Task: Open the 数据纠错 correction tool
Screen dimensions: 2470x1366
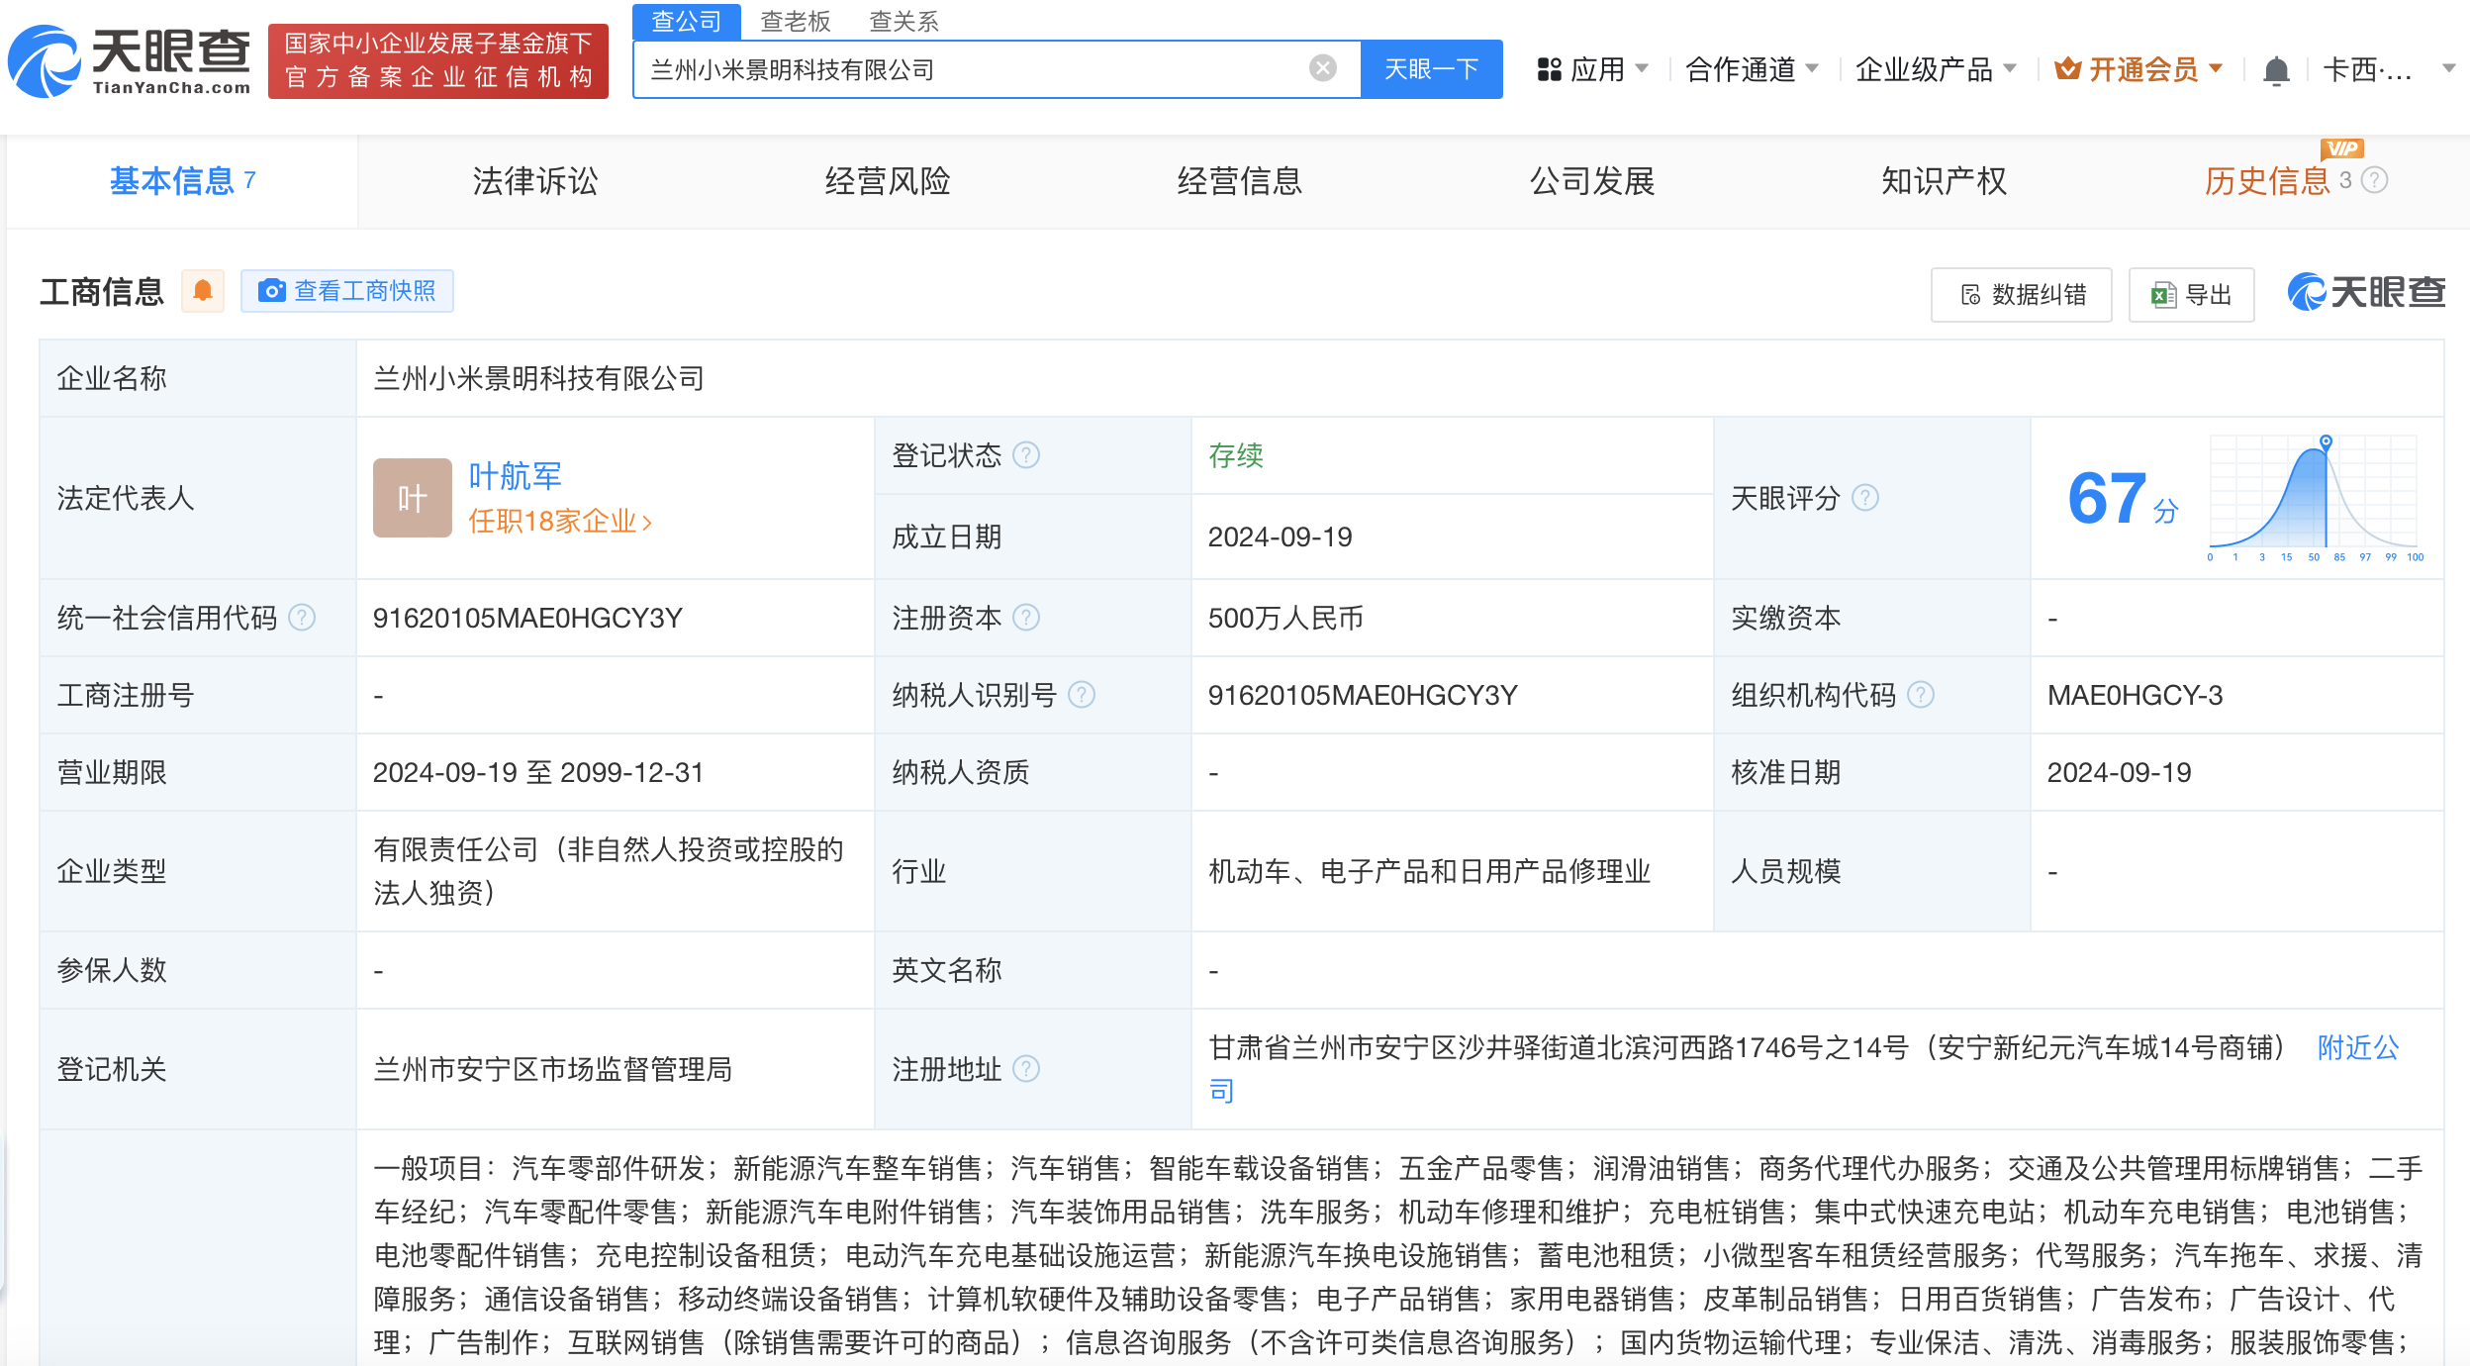Action: (2021, 294)
